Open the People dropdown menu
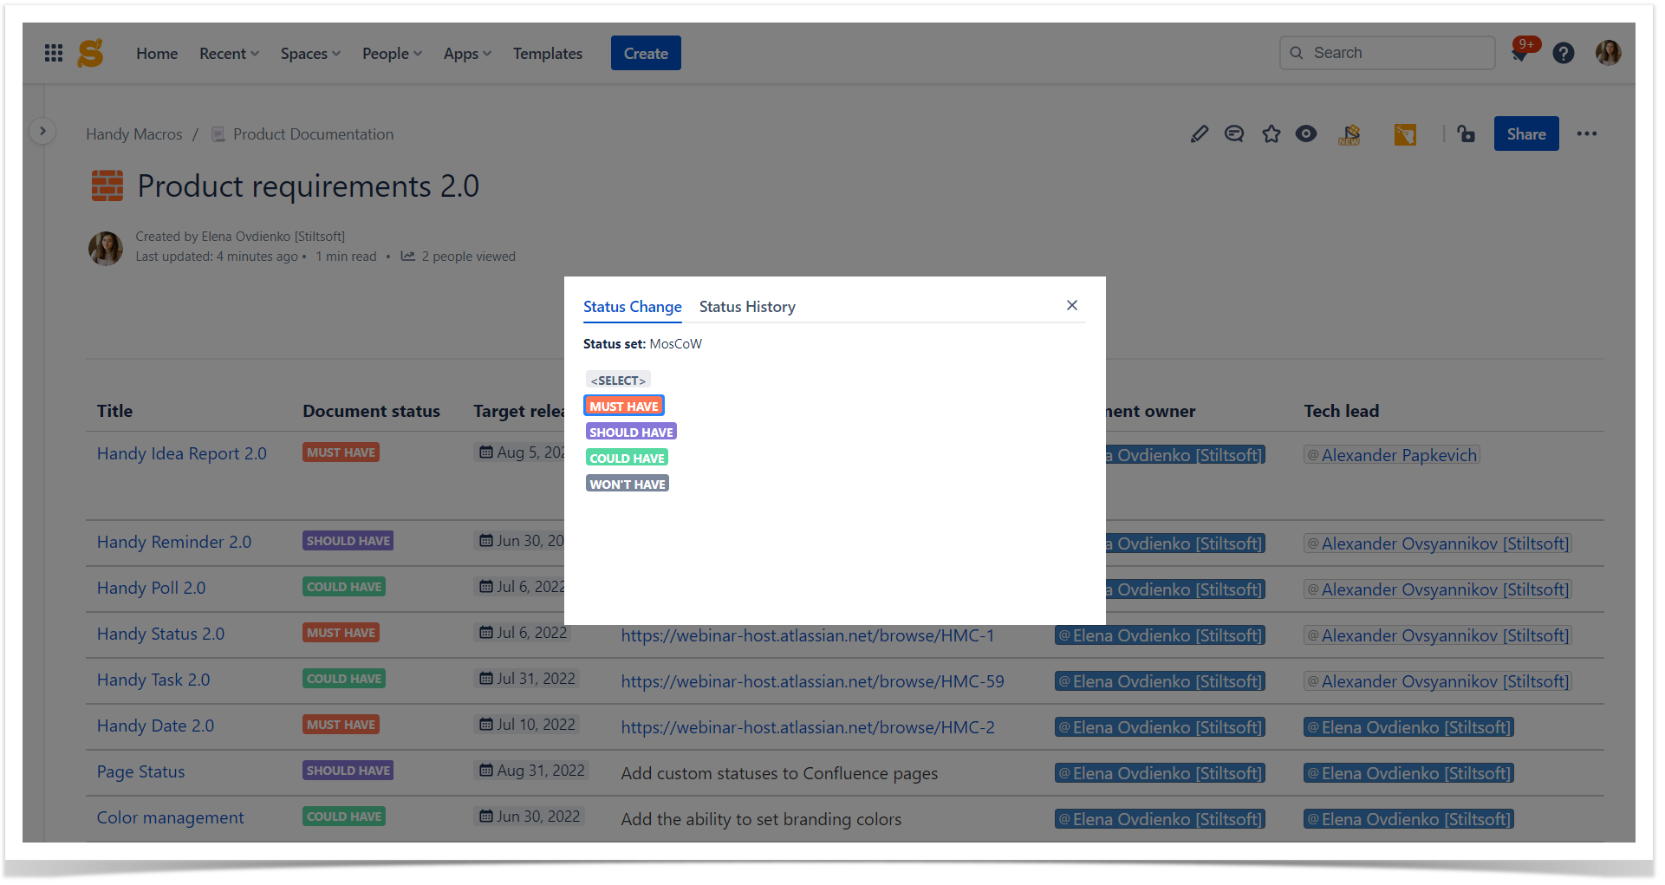Viewport: 1665px width, 885px height. click(x=392, y=54)
